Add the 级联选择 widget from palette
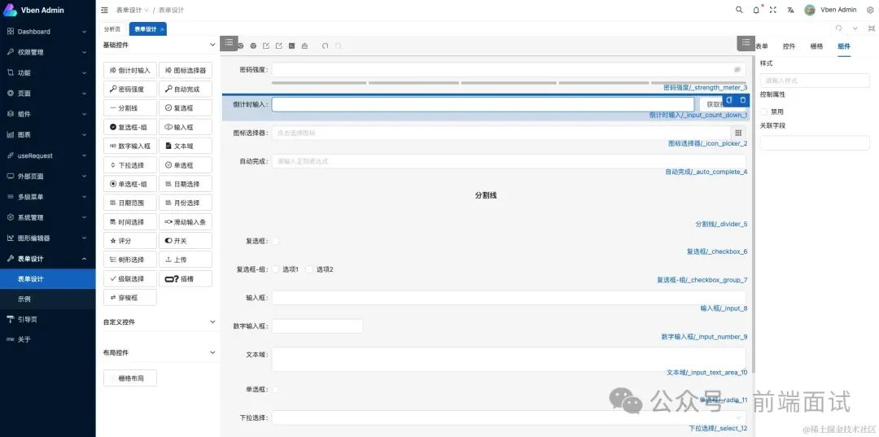 click(130, 278)
